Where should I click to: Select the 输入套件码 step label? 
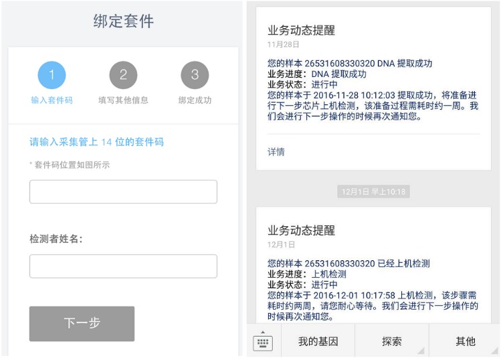(52, 100)
